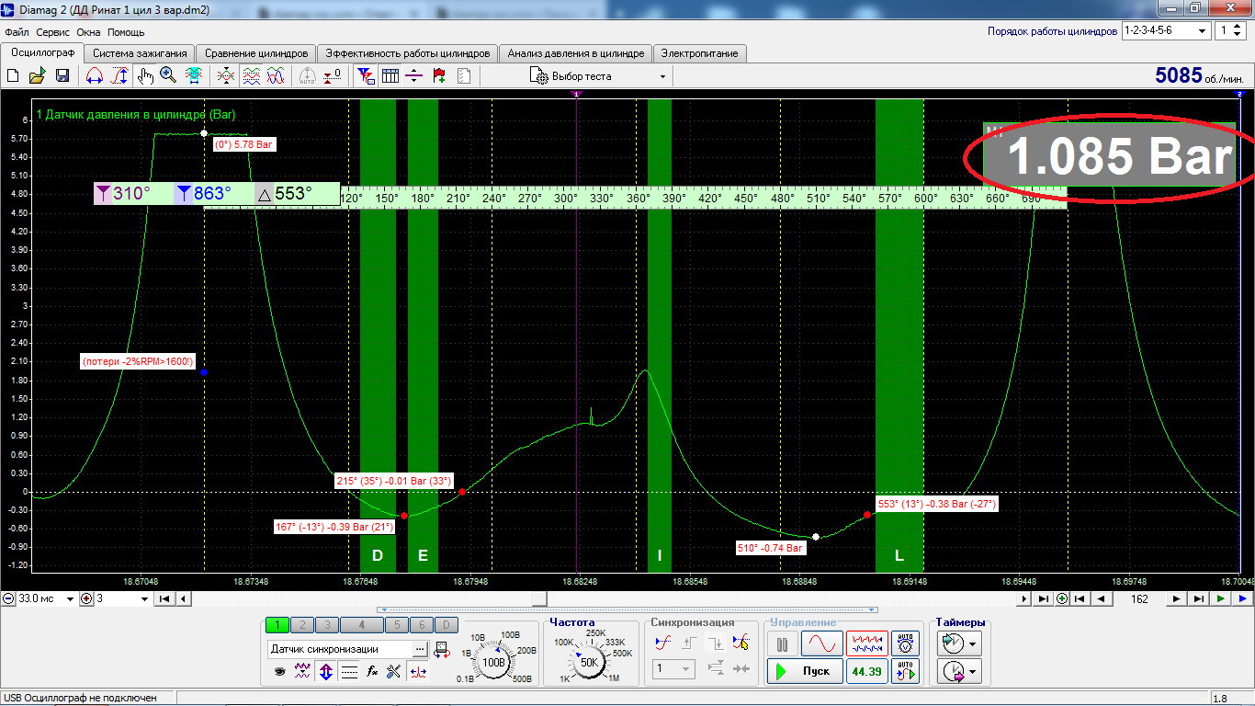This screenshot has height=706, width=1255.
Task: Open the Синхронизация channel dropdown showing 1
Action: tap(673, 670)
